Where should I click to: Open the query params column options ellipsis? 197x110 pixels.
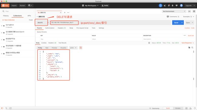185,35
